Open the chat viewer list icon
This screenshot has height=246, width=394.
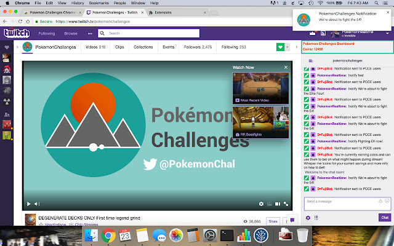click(x=316, y=217)
